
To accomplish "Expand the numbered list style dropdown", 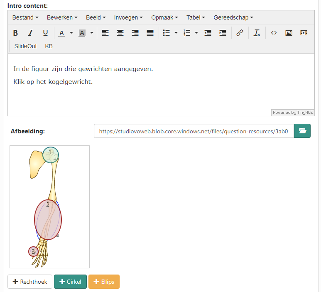I will [x=196, y=33].
